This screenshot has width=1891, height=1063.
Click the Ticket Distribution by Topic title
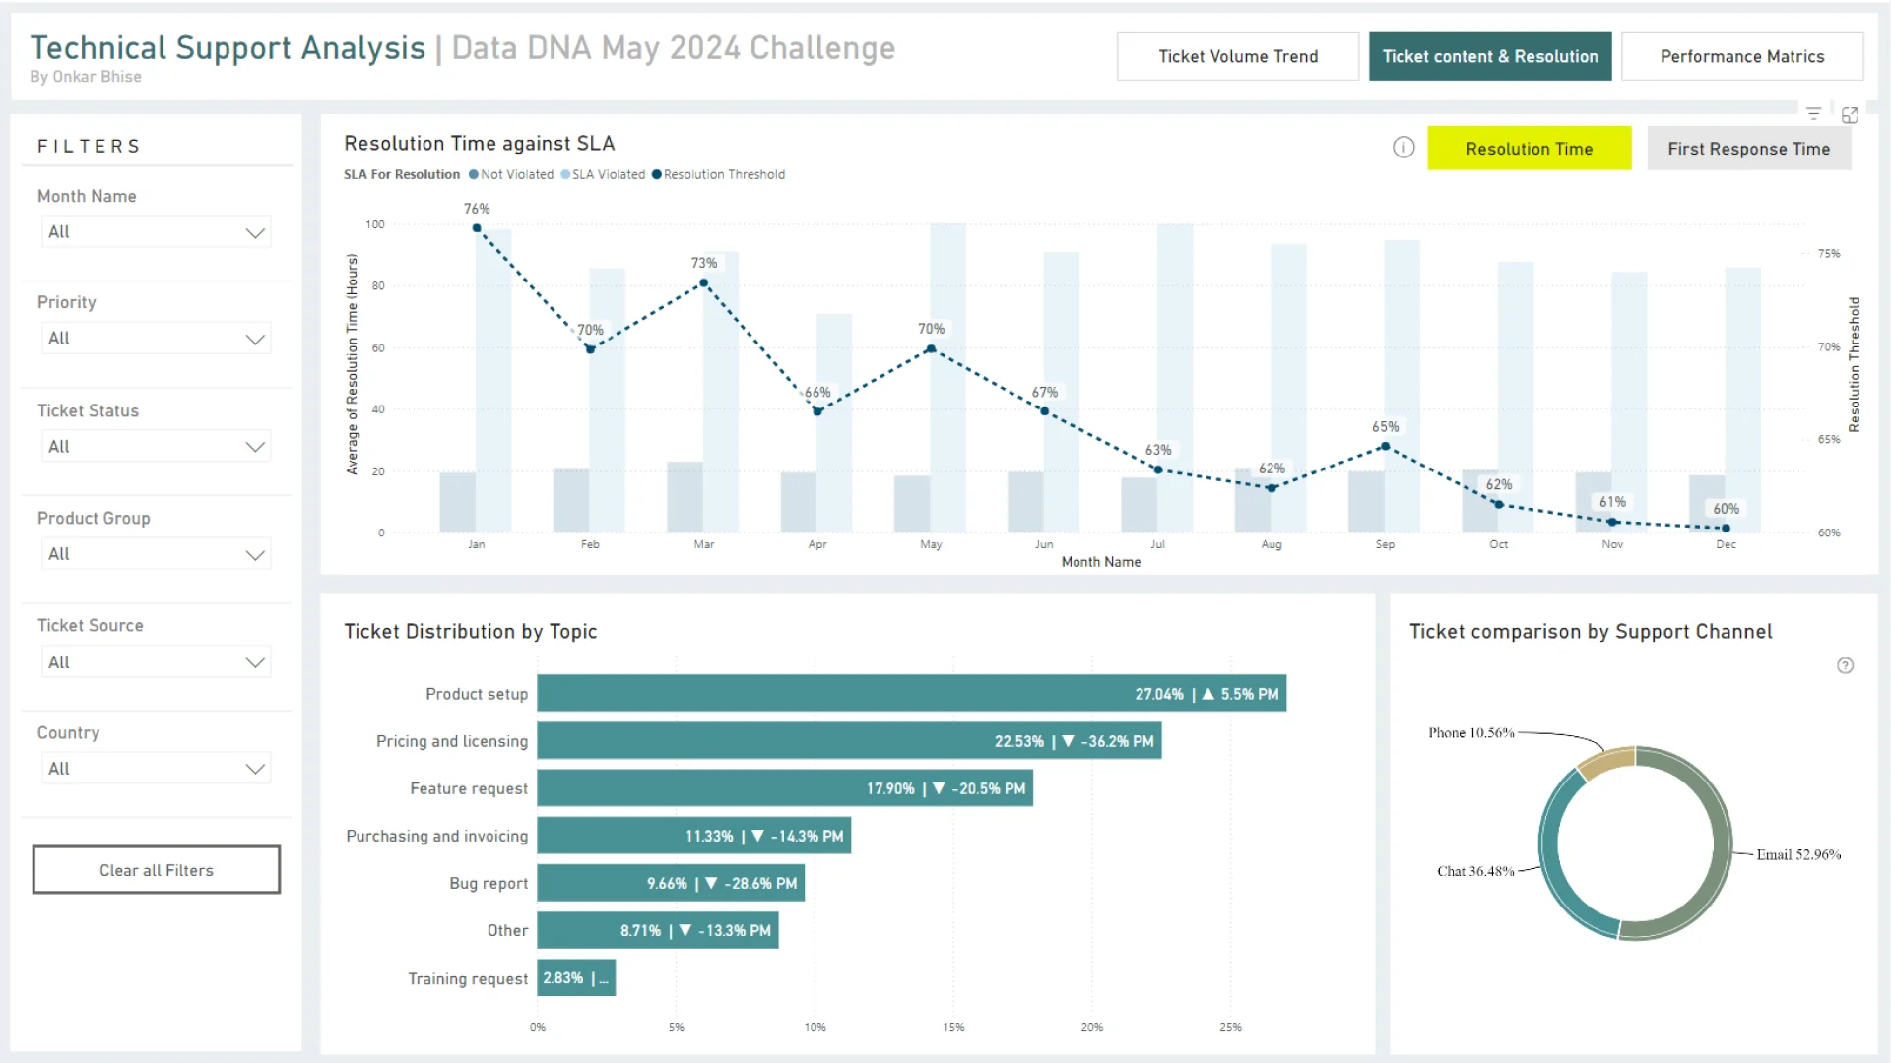point(471,632)
